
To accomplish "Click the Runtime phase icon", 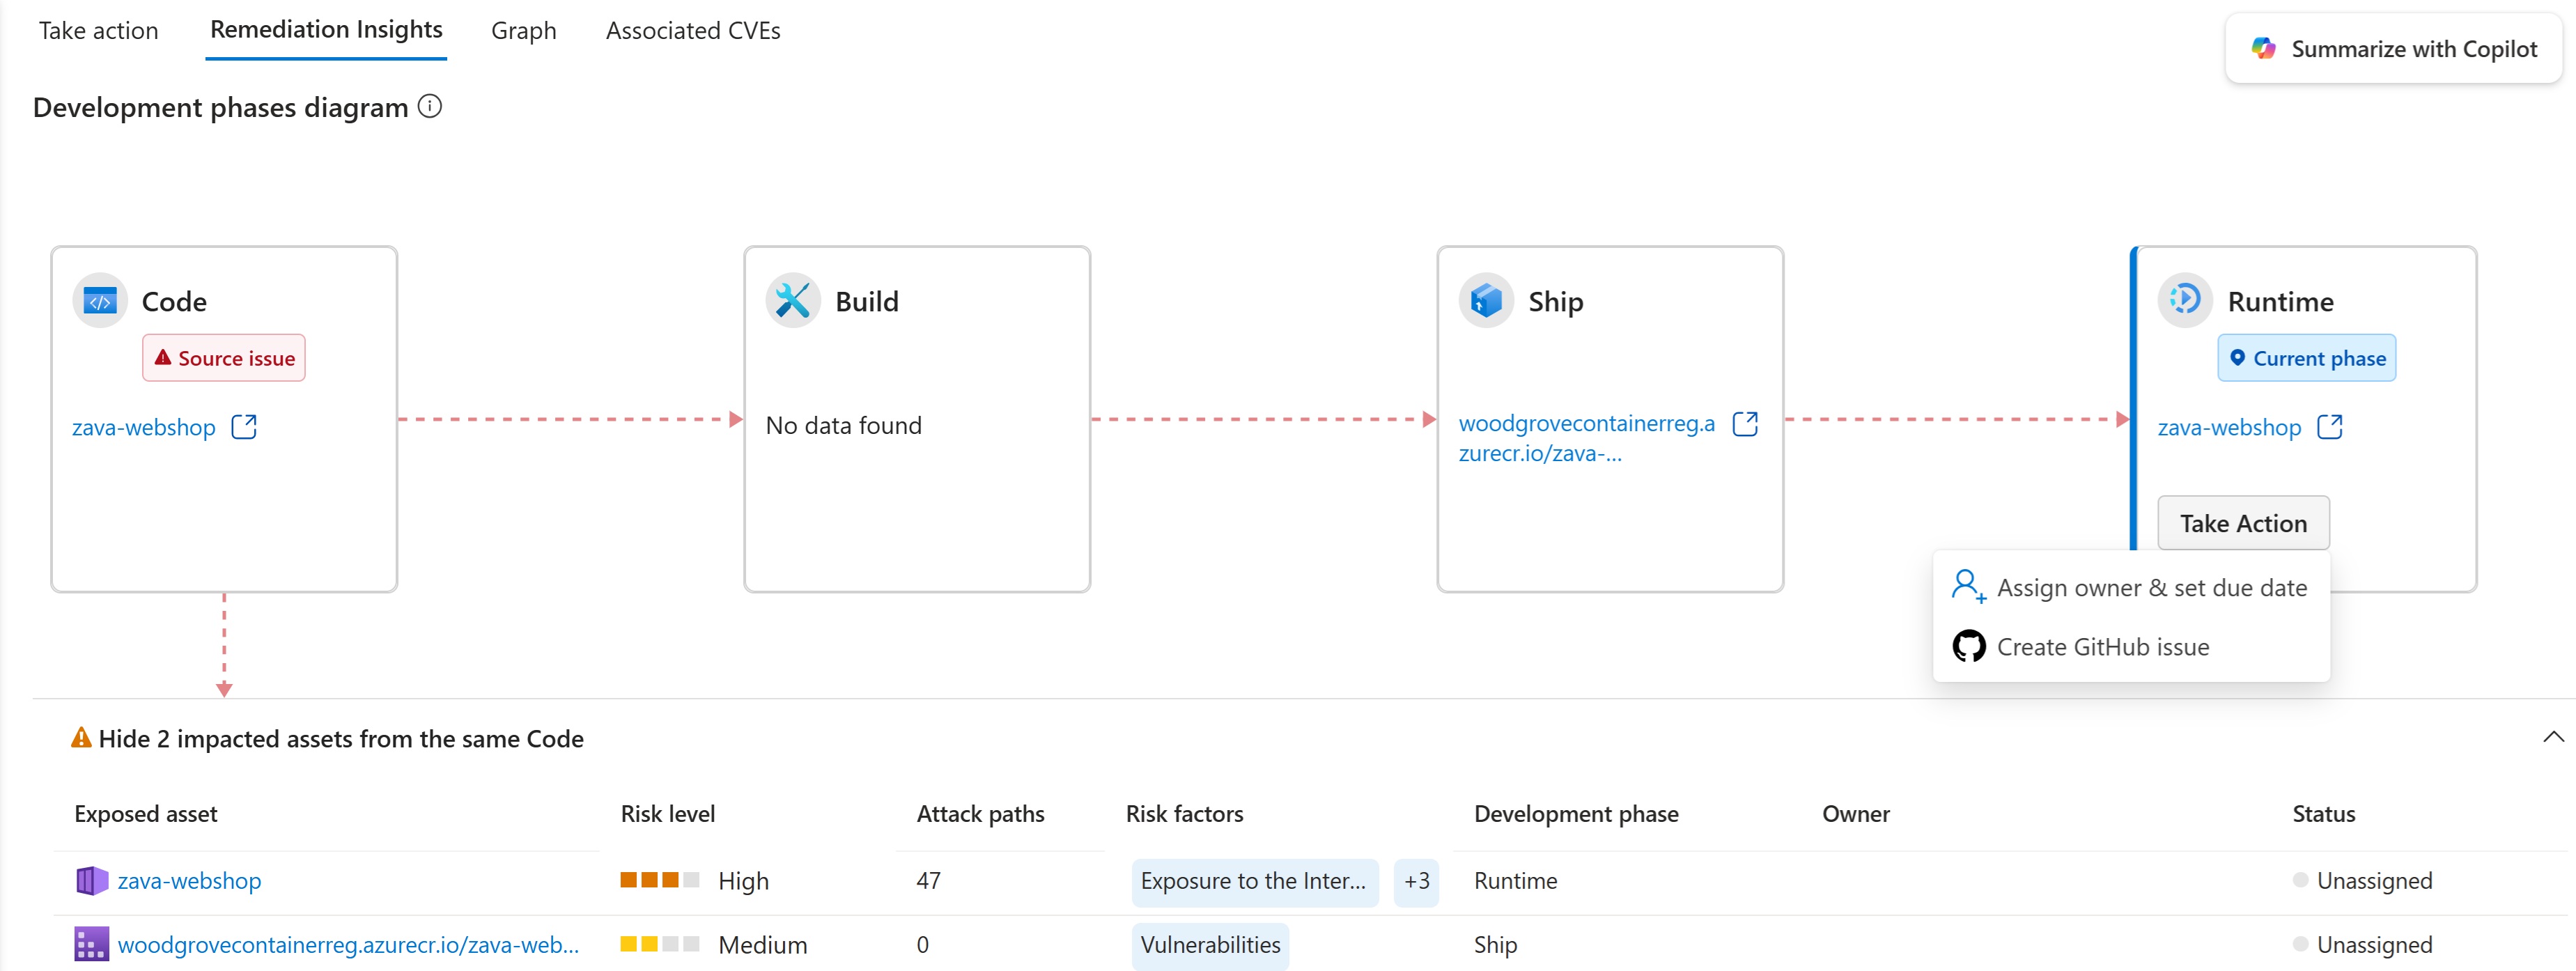I will (x=2185, y=300).
